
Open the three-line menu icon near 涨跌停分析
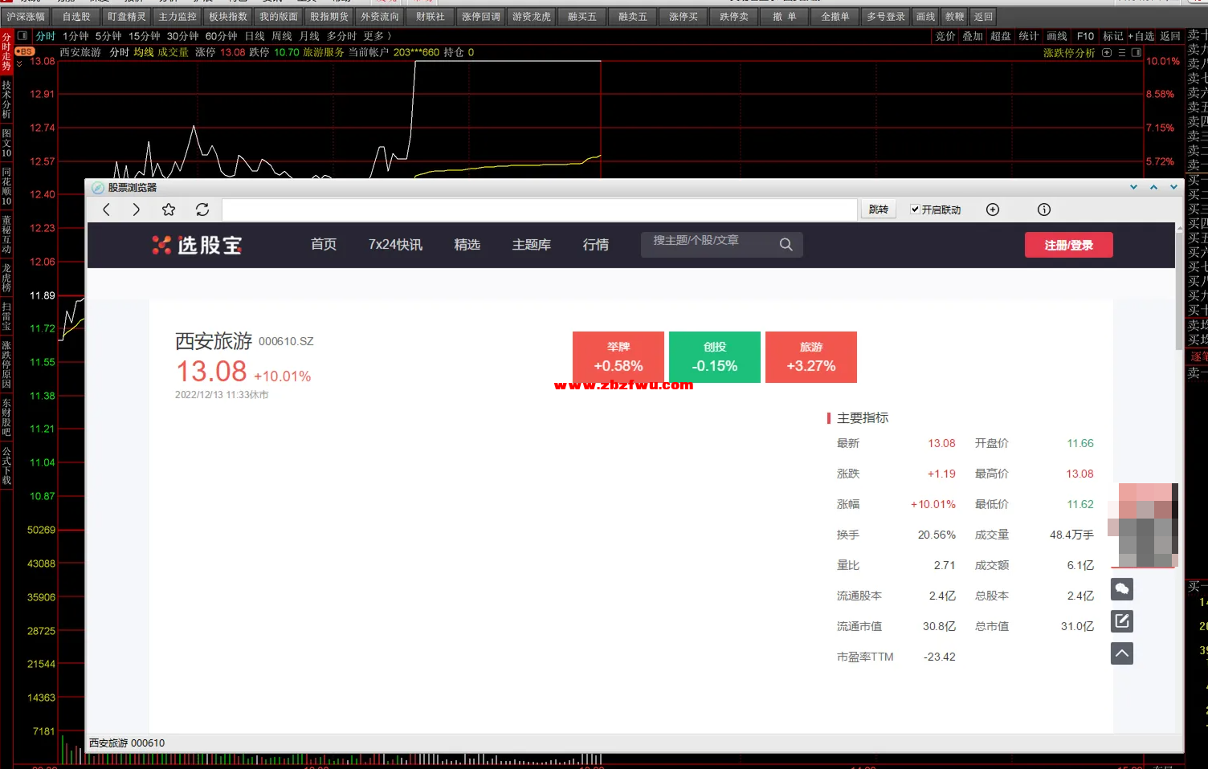point(1122,53)
